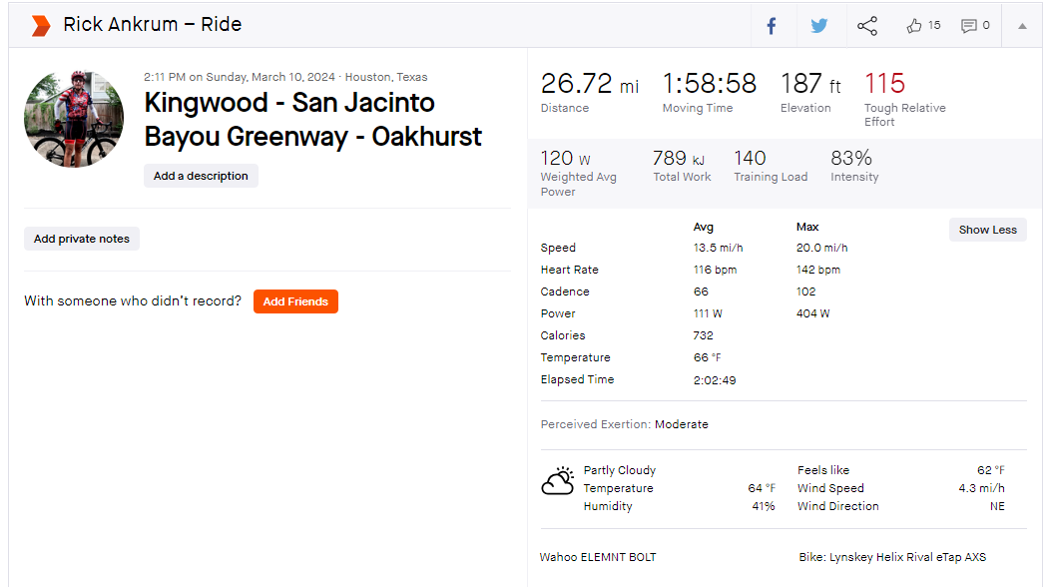Click the 732 calories value
1045x587 pixels.
[703, 335]
